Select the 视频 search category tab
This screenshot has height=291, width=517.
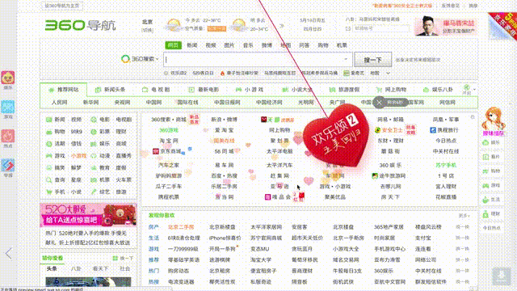point(211,45)
